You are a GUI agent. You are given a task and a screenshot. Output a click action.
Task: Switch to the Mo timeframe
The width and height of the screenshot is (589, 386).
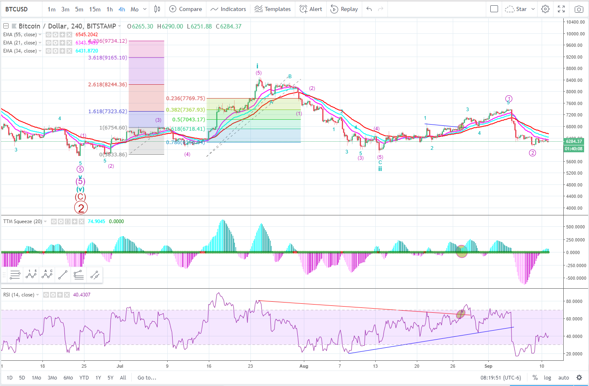[x=135, y=9]
